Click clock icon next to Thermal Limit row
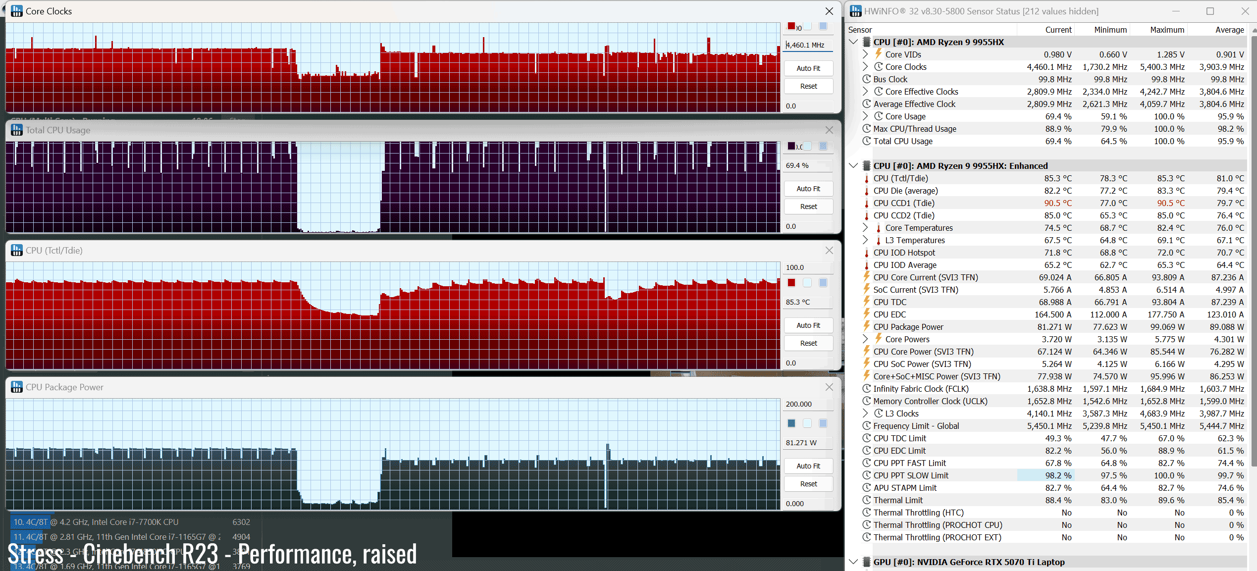This screenshot has width=1257, height=571. coord(866,500)
